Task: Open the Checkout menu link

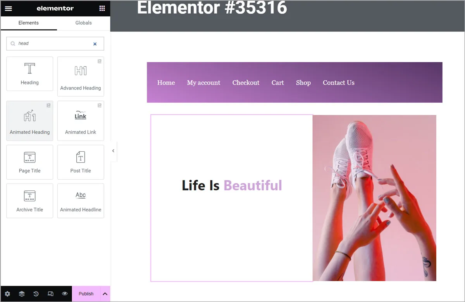Action: [246, 82]
